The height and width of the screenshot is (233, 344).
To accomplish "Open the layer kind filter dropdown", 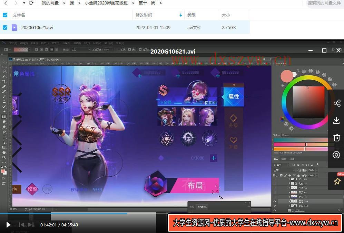I will click(281, 165).
